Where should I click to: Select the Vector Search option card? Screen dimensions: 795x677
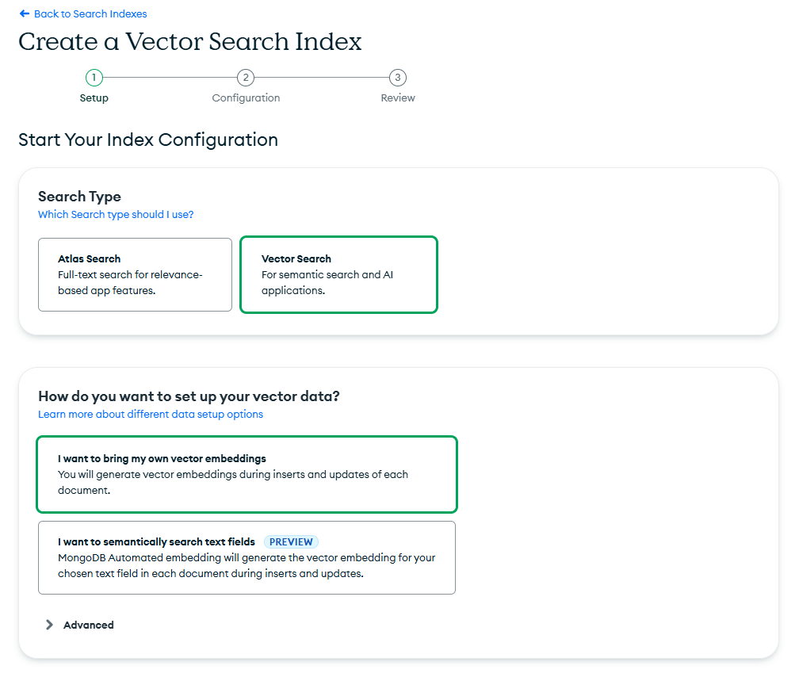pyautogui.click(x=338, y=274)
